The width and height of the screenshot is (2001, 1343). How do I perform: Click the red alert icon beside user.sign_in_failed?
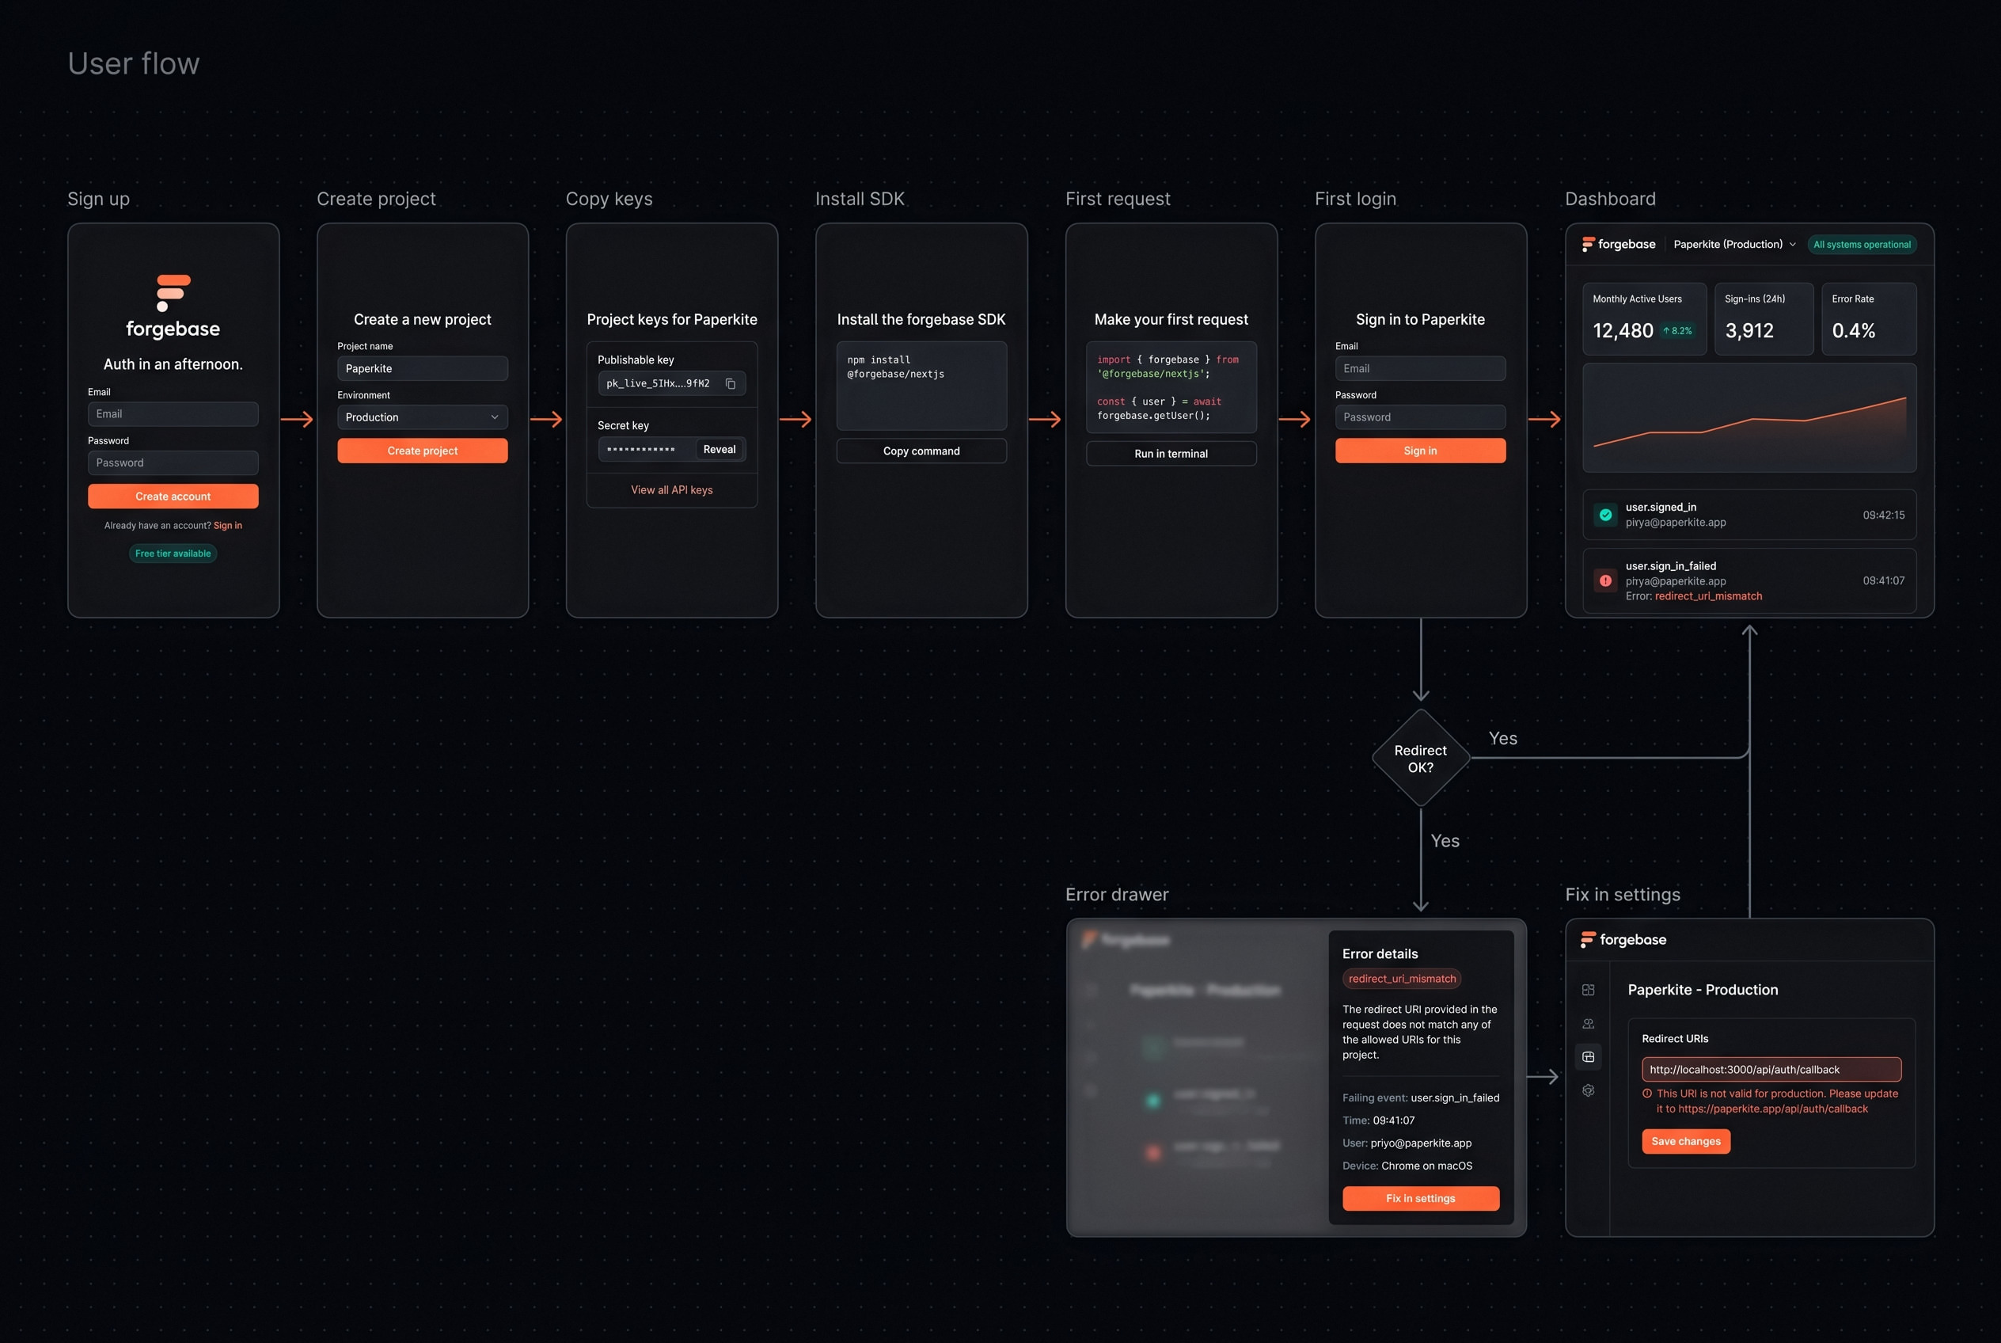tap(1605, 580)
